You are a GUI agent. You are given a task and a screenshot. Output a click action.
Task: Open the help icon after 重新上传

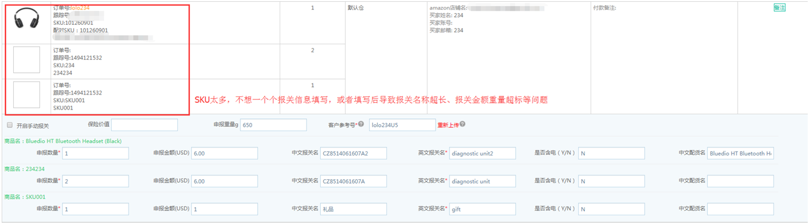pyautogui.click(x=462, y=124)
